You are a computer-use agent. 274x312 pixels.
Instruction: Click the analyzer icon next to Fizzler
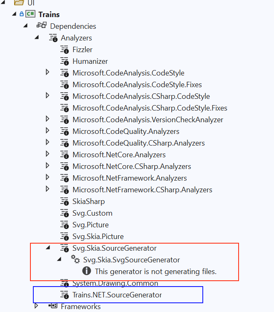point(65,50)
